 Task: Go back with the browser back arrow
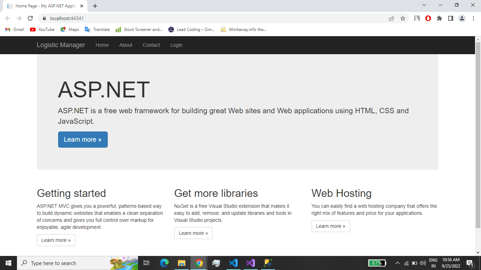tap(8, 18)
